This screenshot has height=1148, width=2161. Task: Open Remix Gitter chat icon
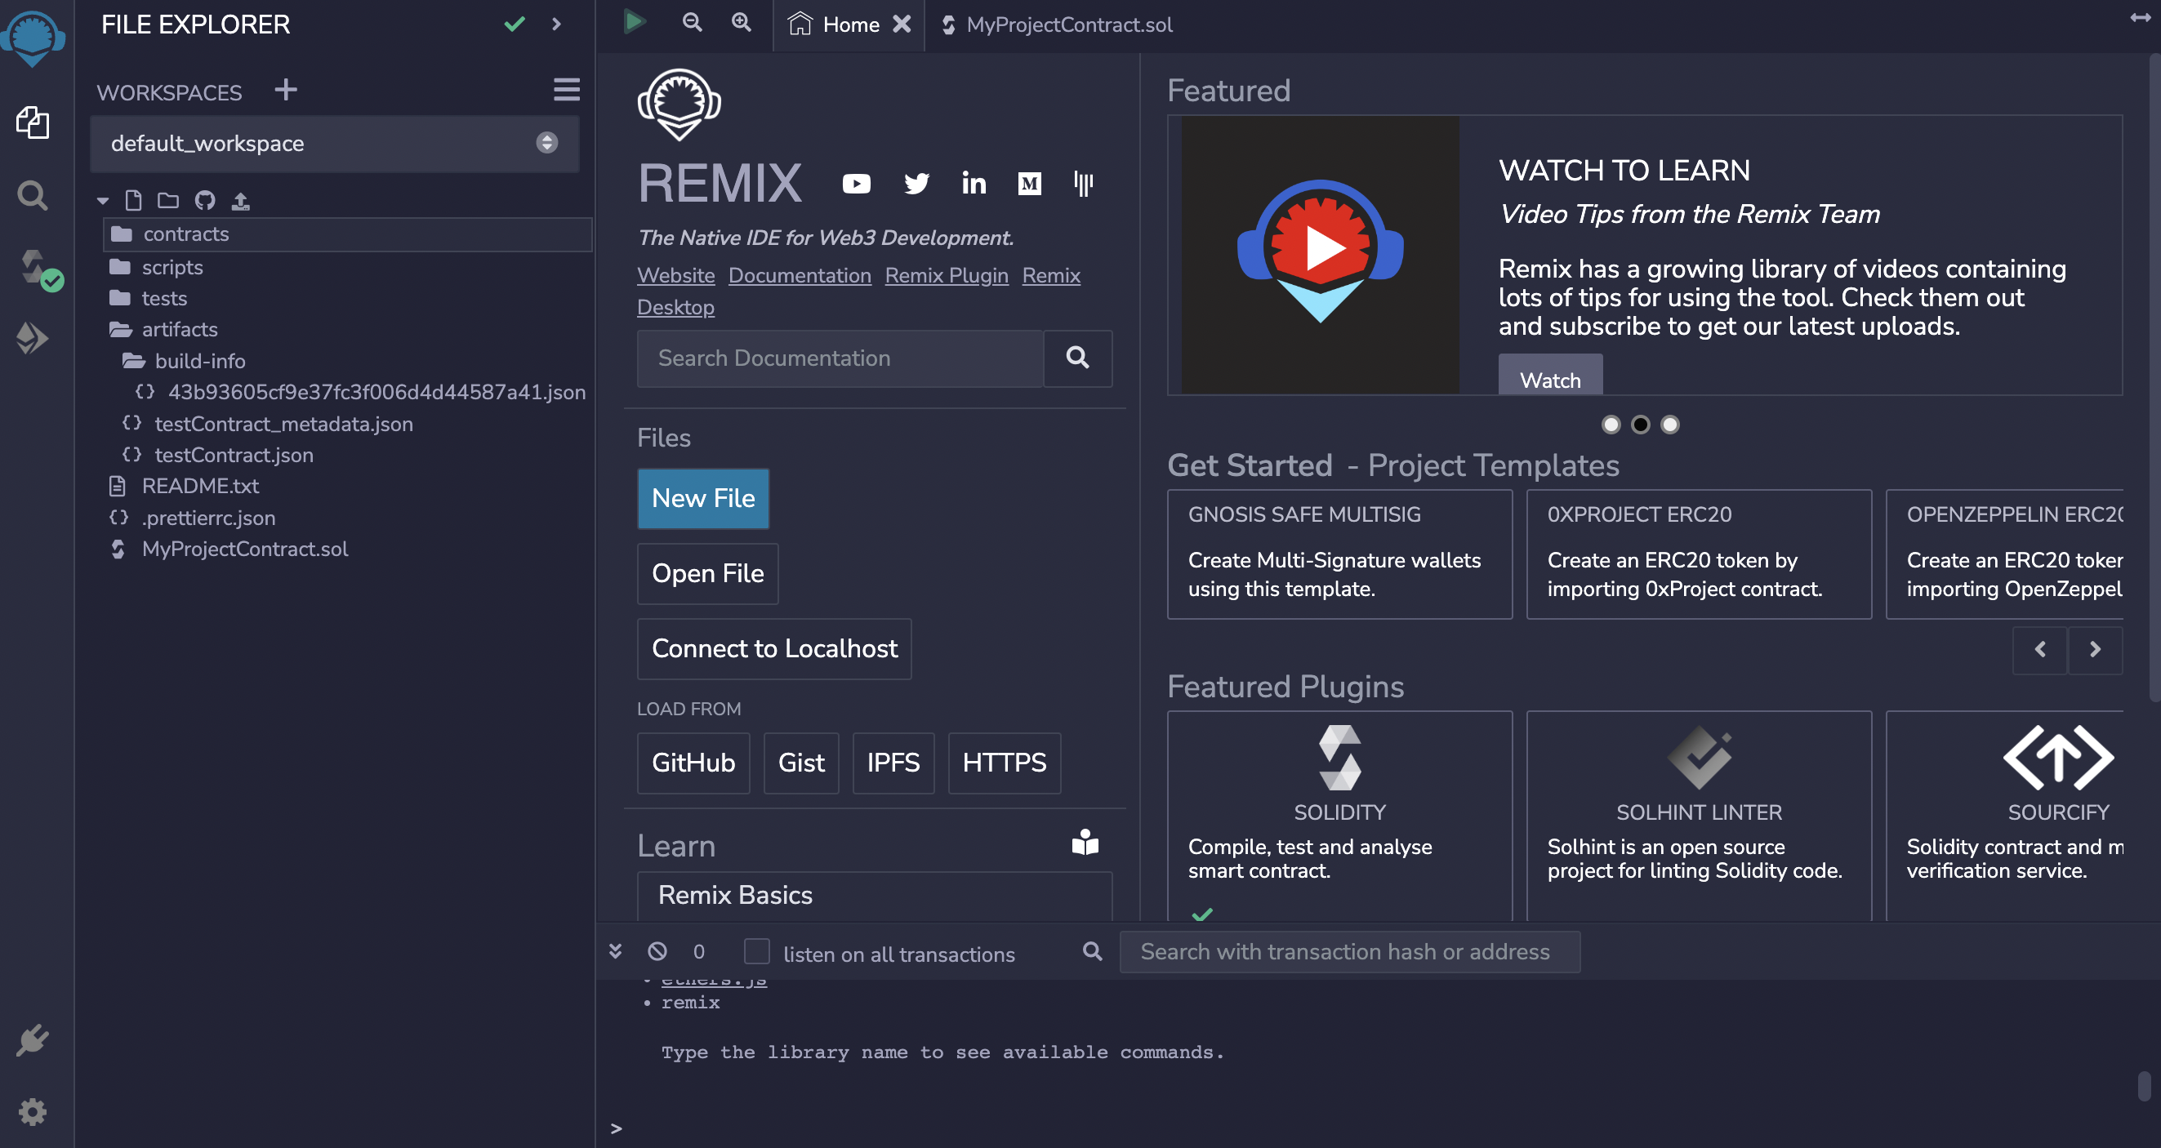[x=1084, y=184]
